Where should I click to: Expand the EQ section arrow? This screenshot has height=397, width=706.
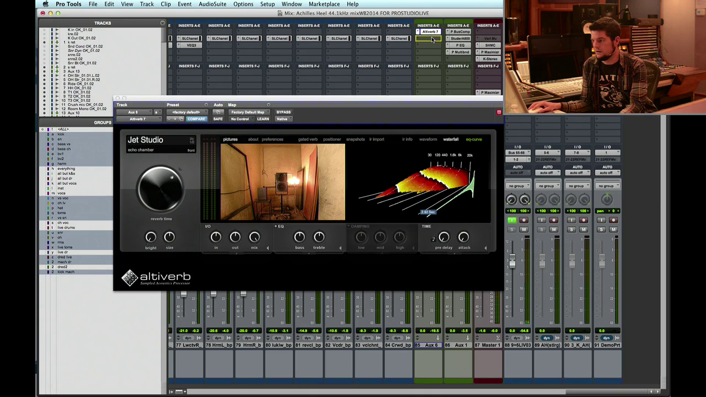[340, 248]
